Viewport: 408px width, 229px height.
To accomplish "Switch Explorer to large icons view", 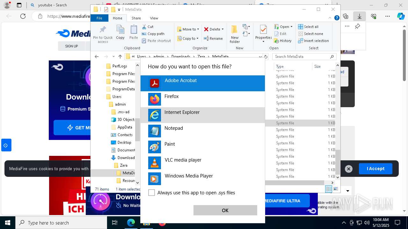I will [335, 189].
